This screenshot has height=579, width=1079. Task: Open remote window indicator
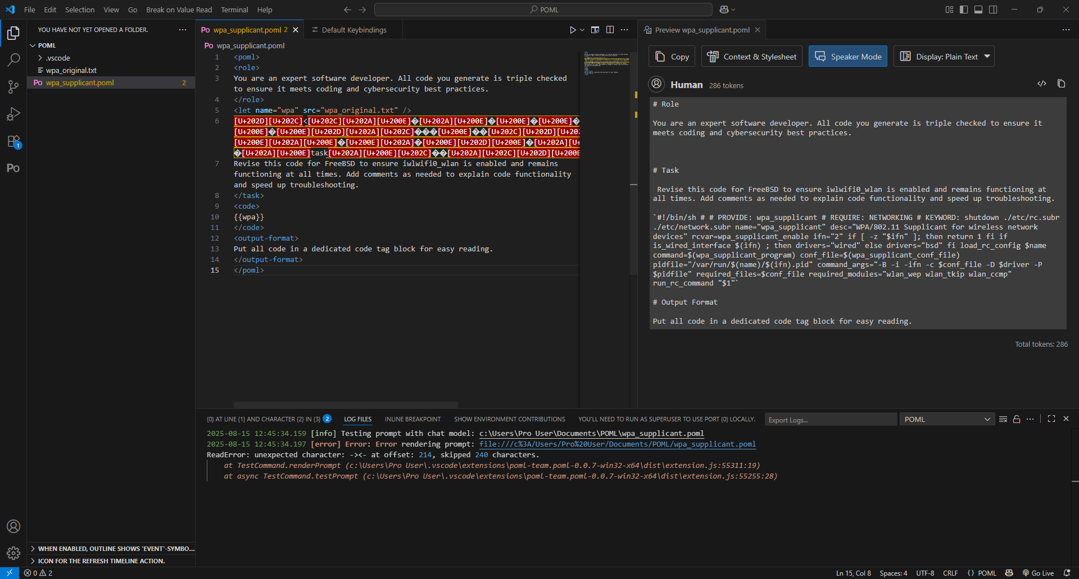click(x=10, y=573)
